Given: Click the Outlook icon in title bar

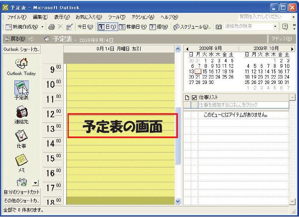Looking at the screenshot, I should pyautogui.click(x=6, y=8).
